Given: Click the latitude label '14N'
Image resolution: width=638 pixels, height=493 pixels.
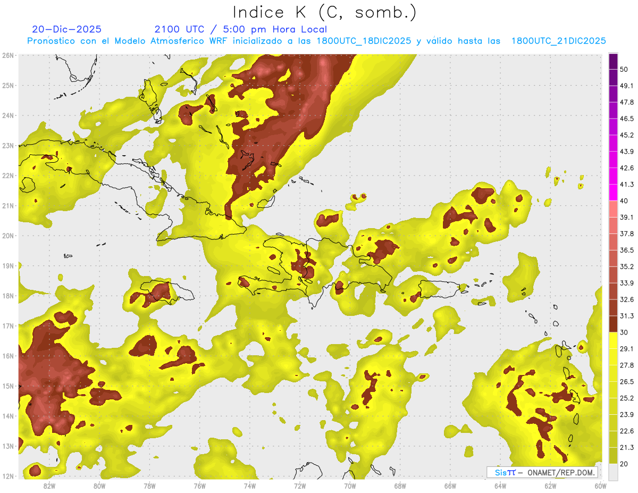Looking at the screenshot, I should (8, 416).
